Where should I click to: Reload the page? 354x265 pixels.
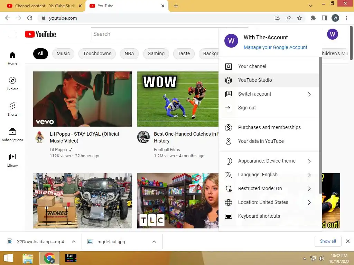(x=30, y=18)
